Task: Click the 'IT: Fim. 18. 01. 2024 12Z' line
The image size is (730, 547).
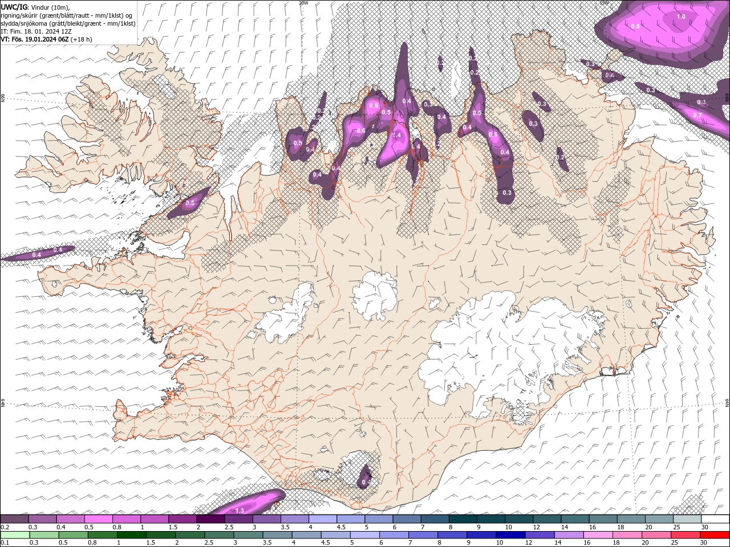Action: [36, 31]
